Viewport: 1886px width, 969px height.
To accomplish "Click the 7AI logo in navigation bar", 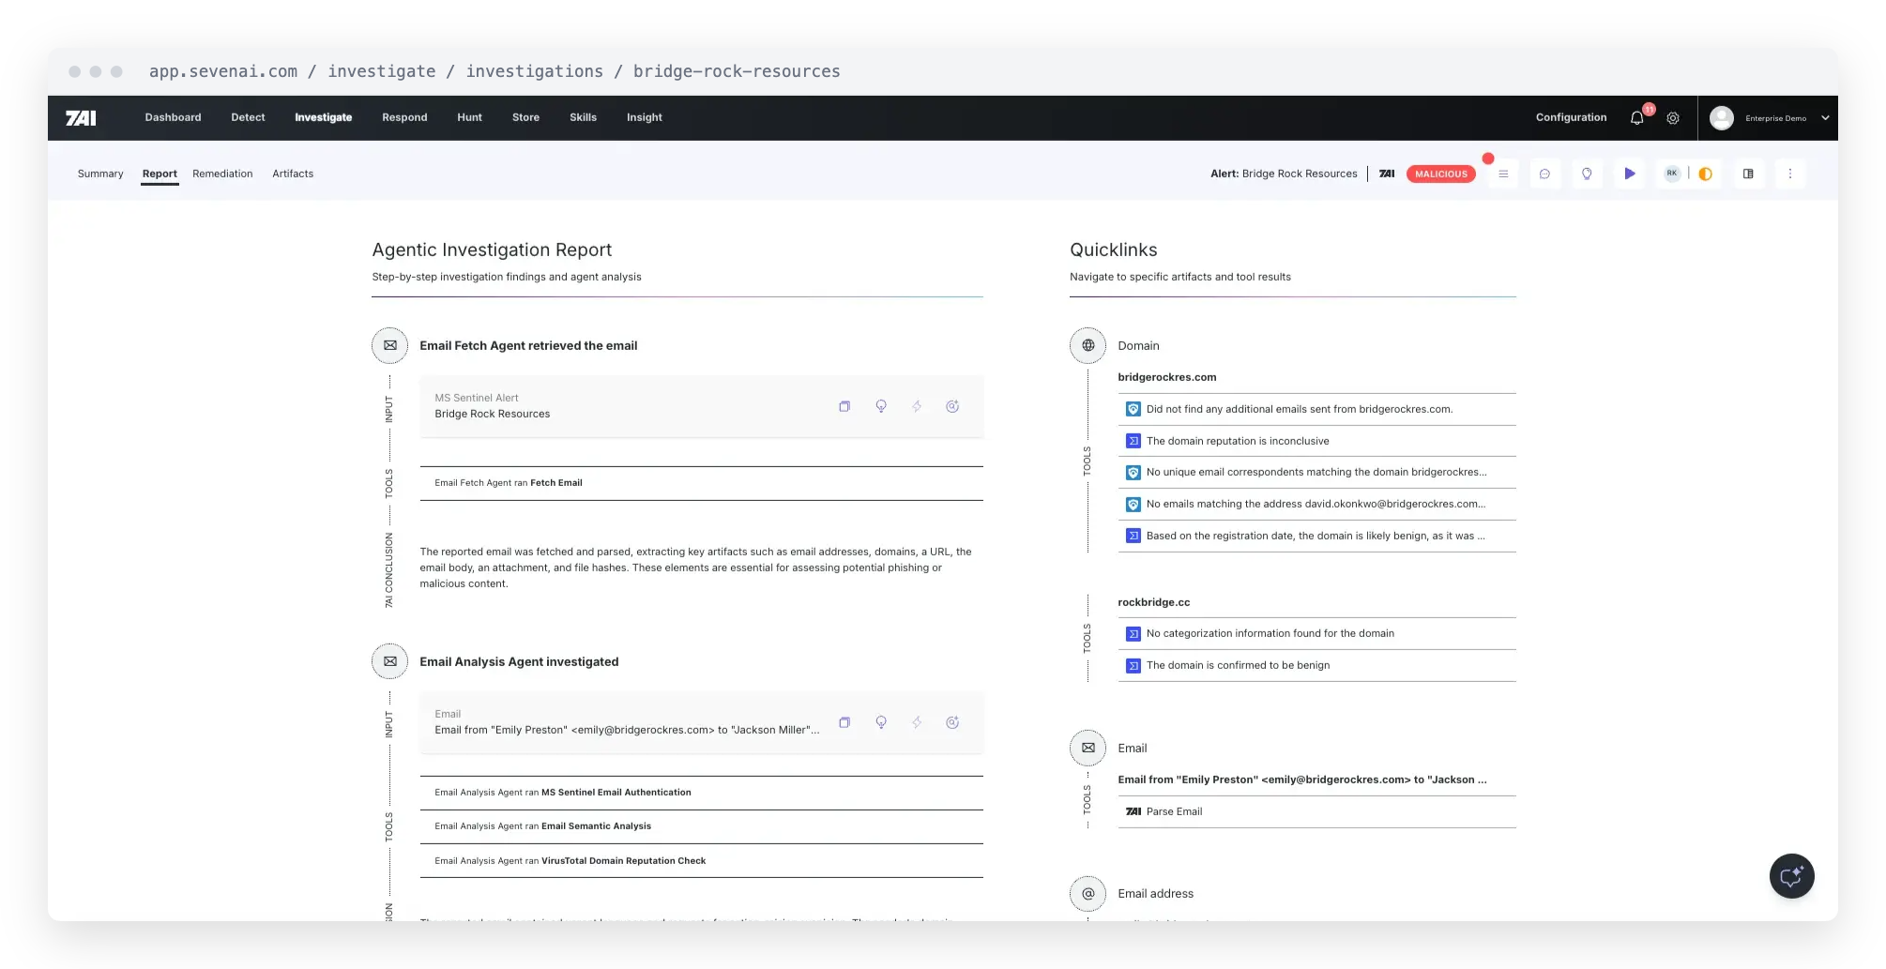I will 81,118.
